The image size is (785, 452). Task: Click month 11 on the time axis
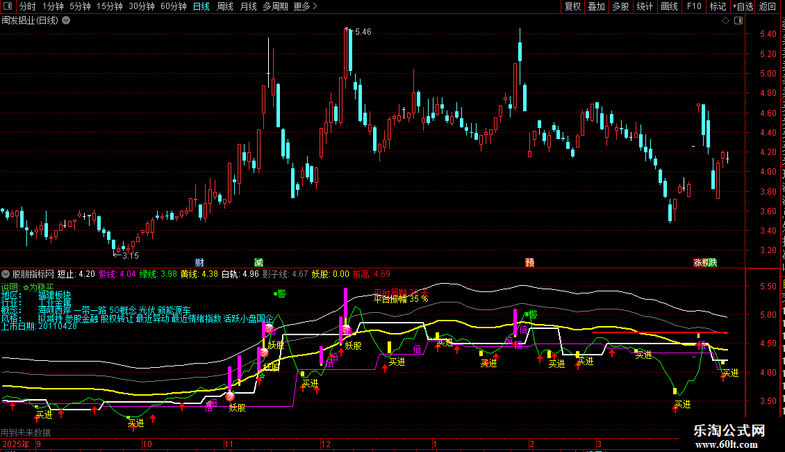(229, 444)
